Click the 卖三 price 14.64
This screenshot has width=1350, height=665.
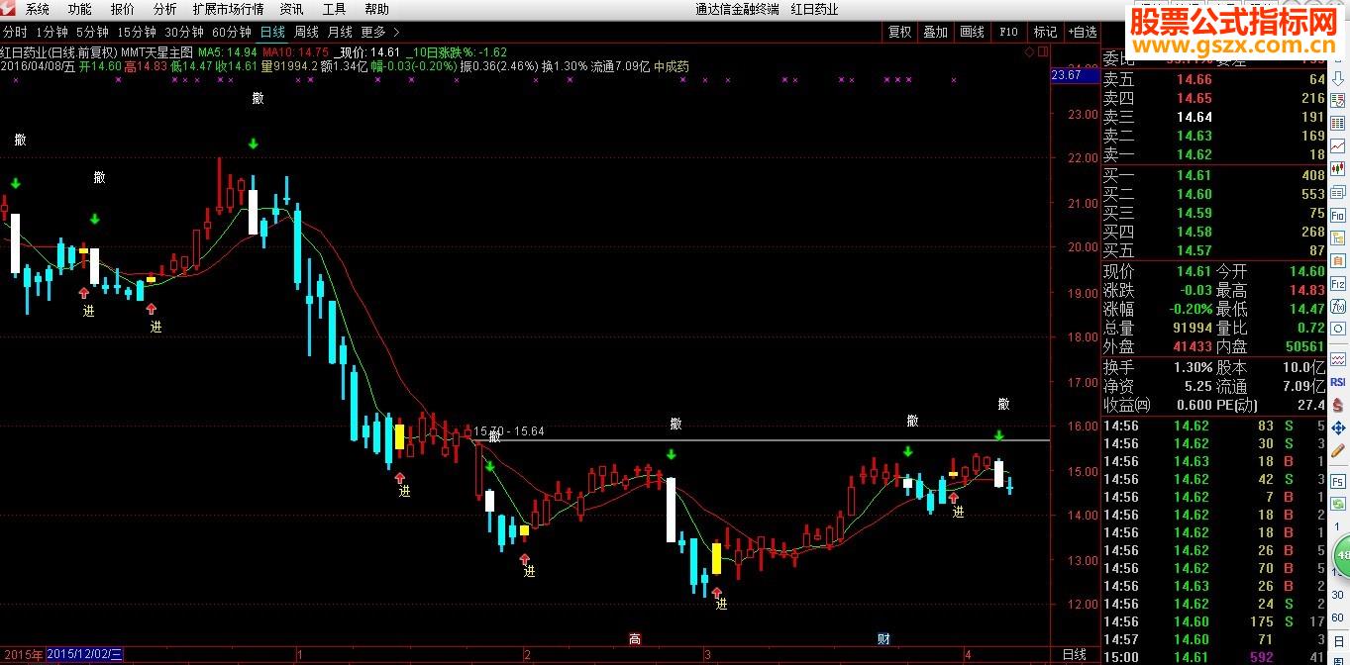(x=1194, y=117)
